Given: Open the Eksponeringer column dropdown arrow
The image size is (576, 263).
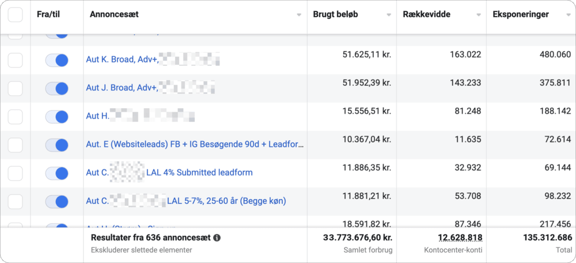Looking at the screenshot, I should pos(569,15).
